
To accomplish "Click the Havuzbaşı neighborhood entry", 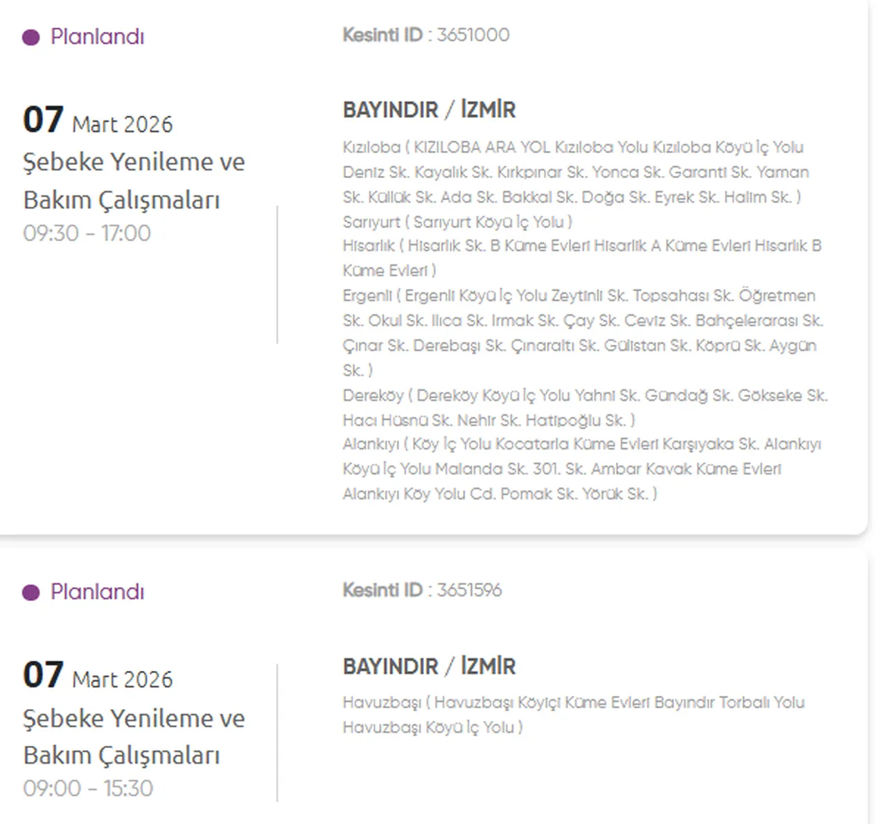I will [x=573, y=715].
